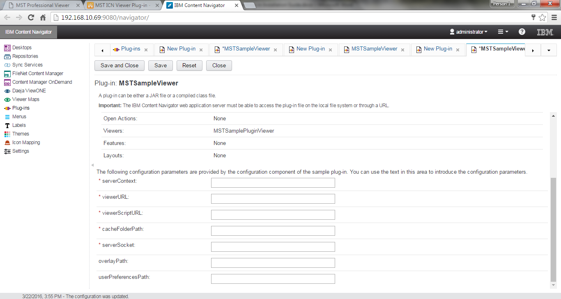Viewport: 561px width, 299px height.
Task: Switch to the MST Professional Viewer browser tab
Action: (43, 5)
